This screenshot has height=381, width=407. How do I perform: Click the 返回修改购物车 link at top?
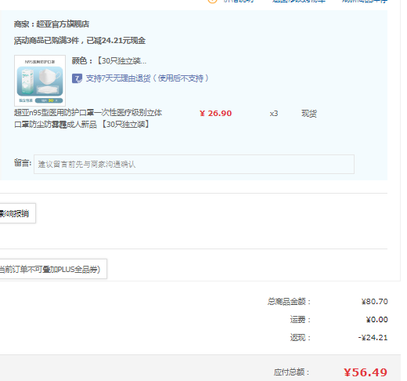[299, 1]
